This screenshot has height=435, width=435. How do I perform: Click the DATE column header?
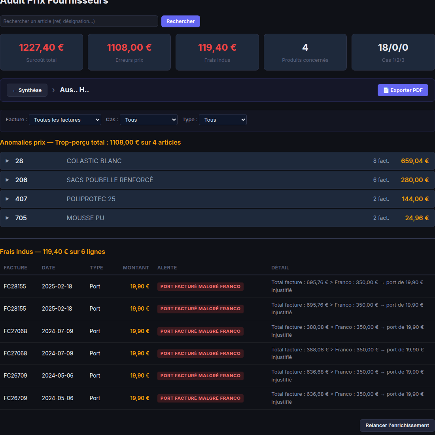pyautogui.click(x=48, y=268)
